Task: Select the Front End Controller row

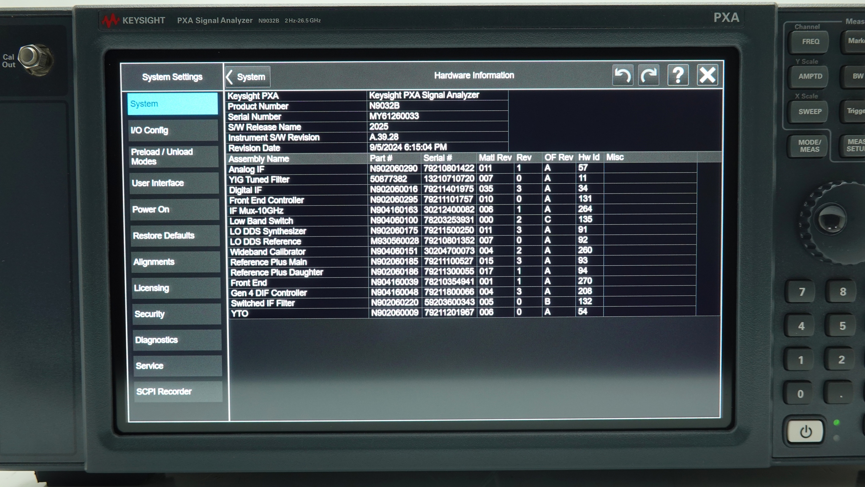Action: tap(462, 199)
